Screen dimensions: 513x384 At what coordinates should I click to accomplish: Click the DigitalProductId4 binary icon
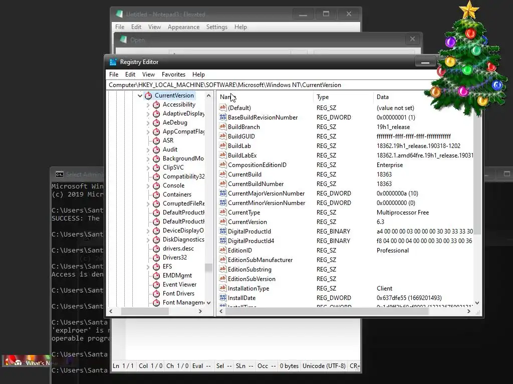point(223,240)
